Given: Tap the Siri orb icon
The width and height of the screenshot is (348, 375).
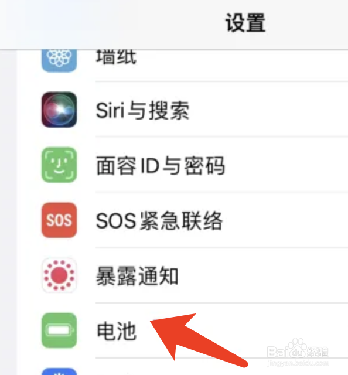Looking at the screenshot, I should click(x=59, y=110).
